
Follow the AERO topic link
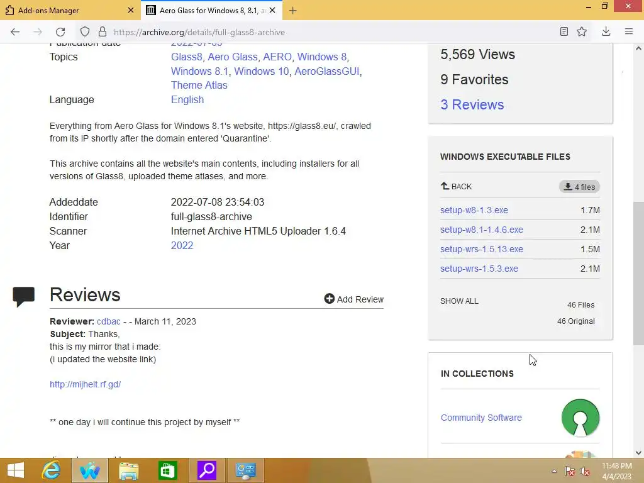[277, 57]
